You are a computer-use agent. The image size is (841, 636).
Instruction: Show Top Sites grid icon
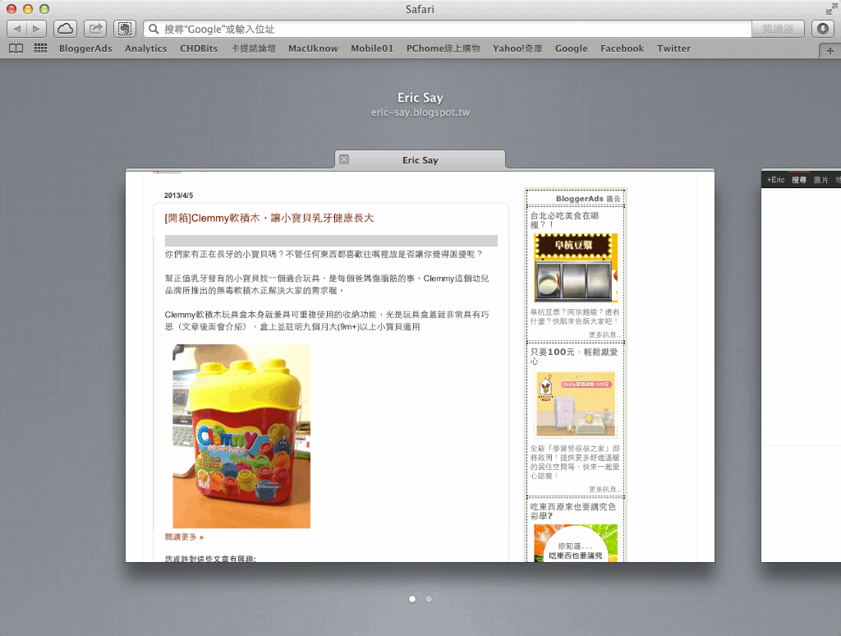click(40, 48)
